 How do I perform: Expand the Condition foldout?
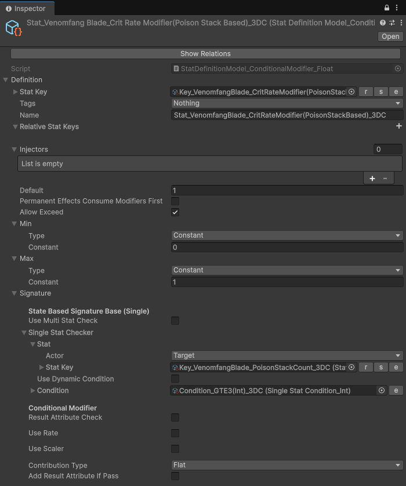click(32, 390)
